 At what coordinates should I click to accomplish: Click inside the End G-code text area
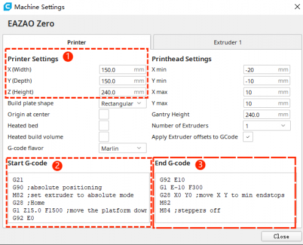[225, 198]
